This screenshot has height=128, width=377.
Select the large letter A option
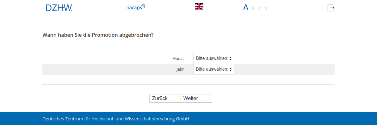click(x=246, y=7)
